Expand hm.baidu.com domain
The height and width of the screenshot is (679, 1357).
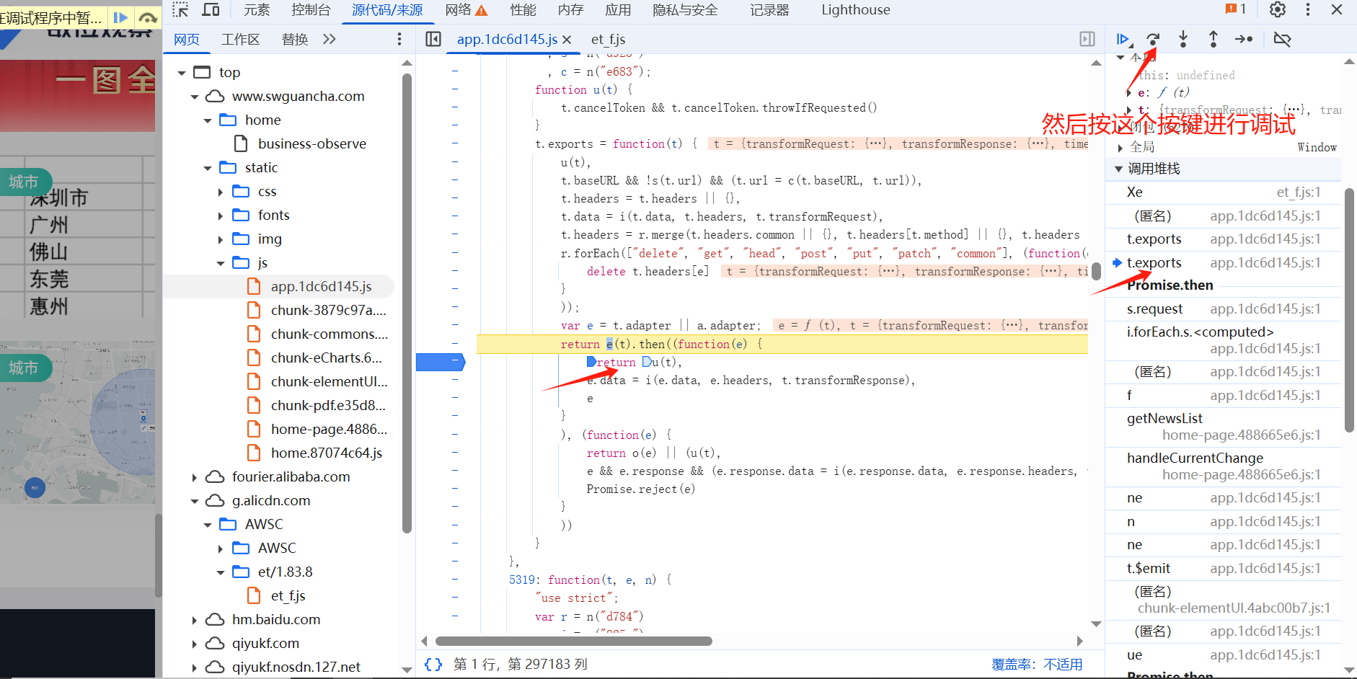click(195, 620)
